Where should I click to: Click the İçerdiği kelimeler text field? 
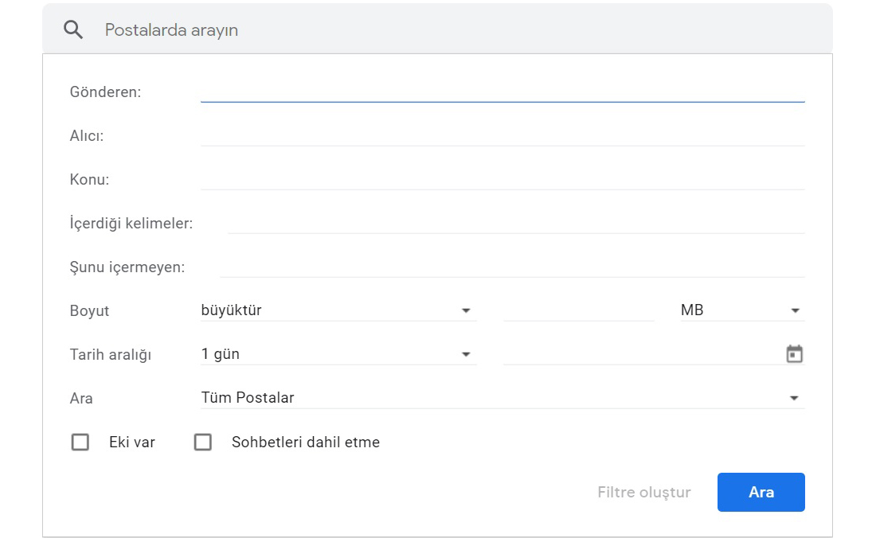pyautogui.click(x=515, y=223)
